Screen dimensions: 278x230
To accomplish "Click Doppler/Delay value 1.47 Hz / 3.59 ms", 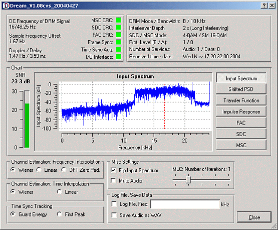I will coord(28,56).
